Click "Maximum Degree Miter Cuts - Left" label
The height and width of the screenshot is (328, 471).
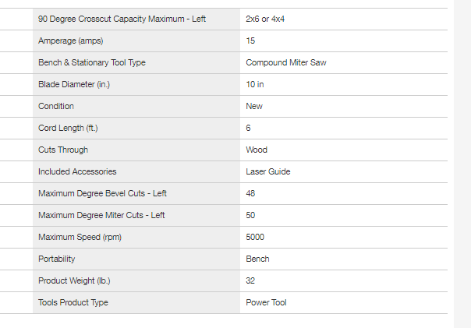click(101, 215)
